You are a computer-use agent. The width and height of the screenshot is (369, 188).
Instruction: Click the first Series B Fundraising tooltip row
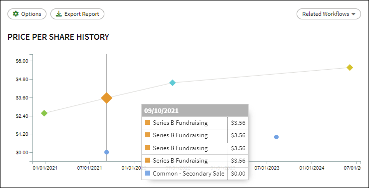tap(195, 123)
